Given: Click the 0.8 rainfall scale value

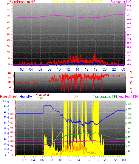Looking at the screenshot, I should point(12,118).
